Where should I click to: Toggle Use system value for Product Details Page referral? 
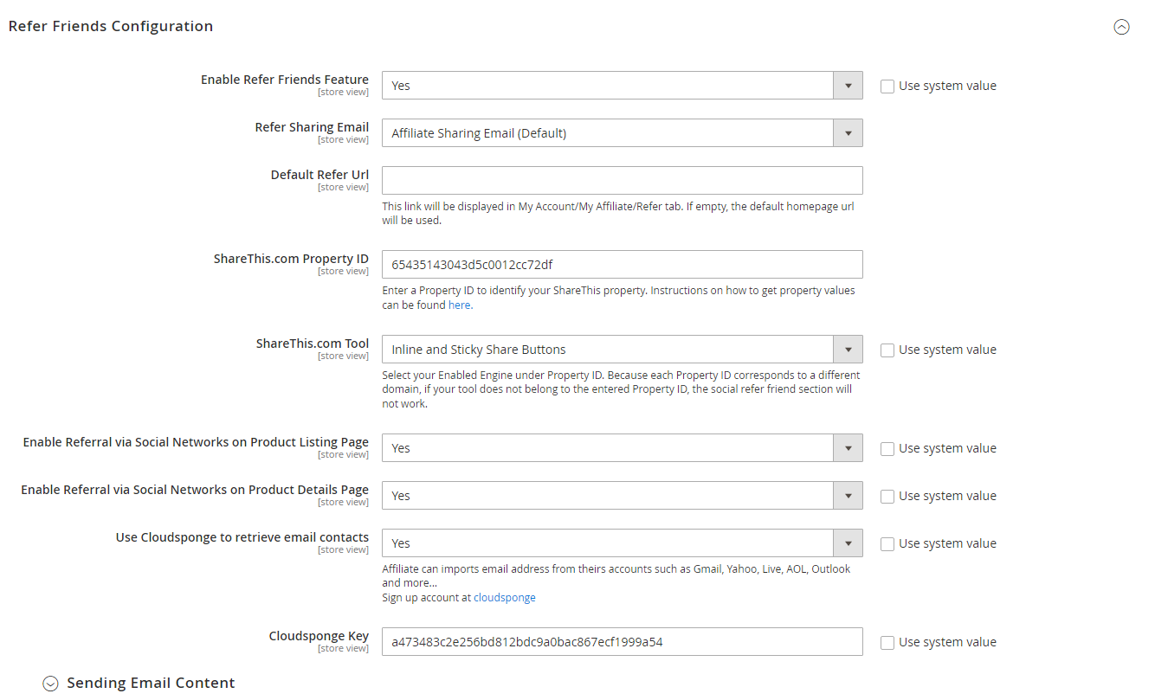(x=887, y=497)
